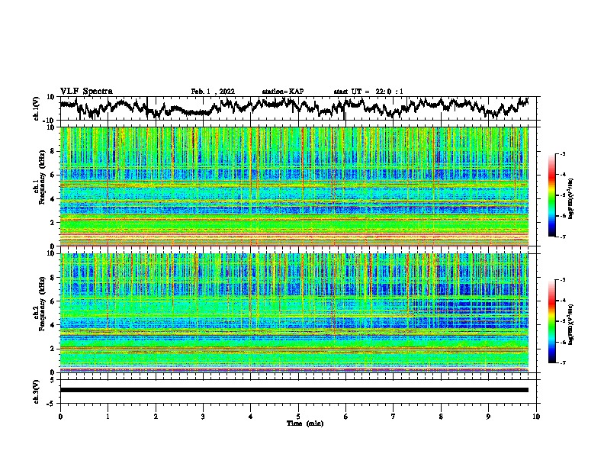Click the "8" tick on the time axis
This screenshot has height=467, width=604.
click(441, 417)
